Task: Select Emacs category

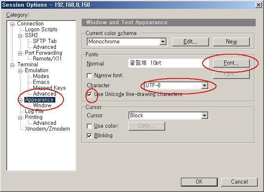Action: tap(41, 82)
